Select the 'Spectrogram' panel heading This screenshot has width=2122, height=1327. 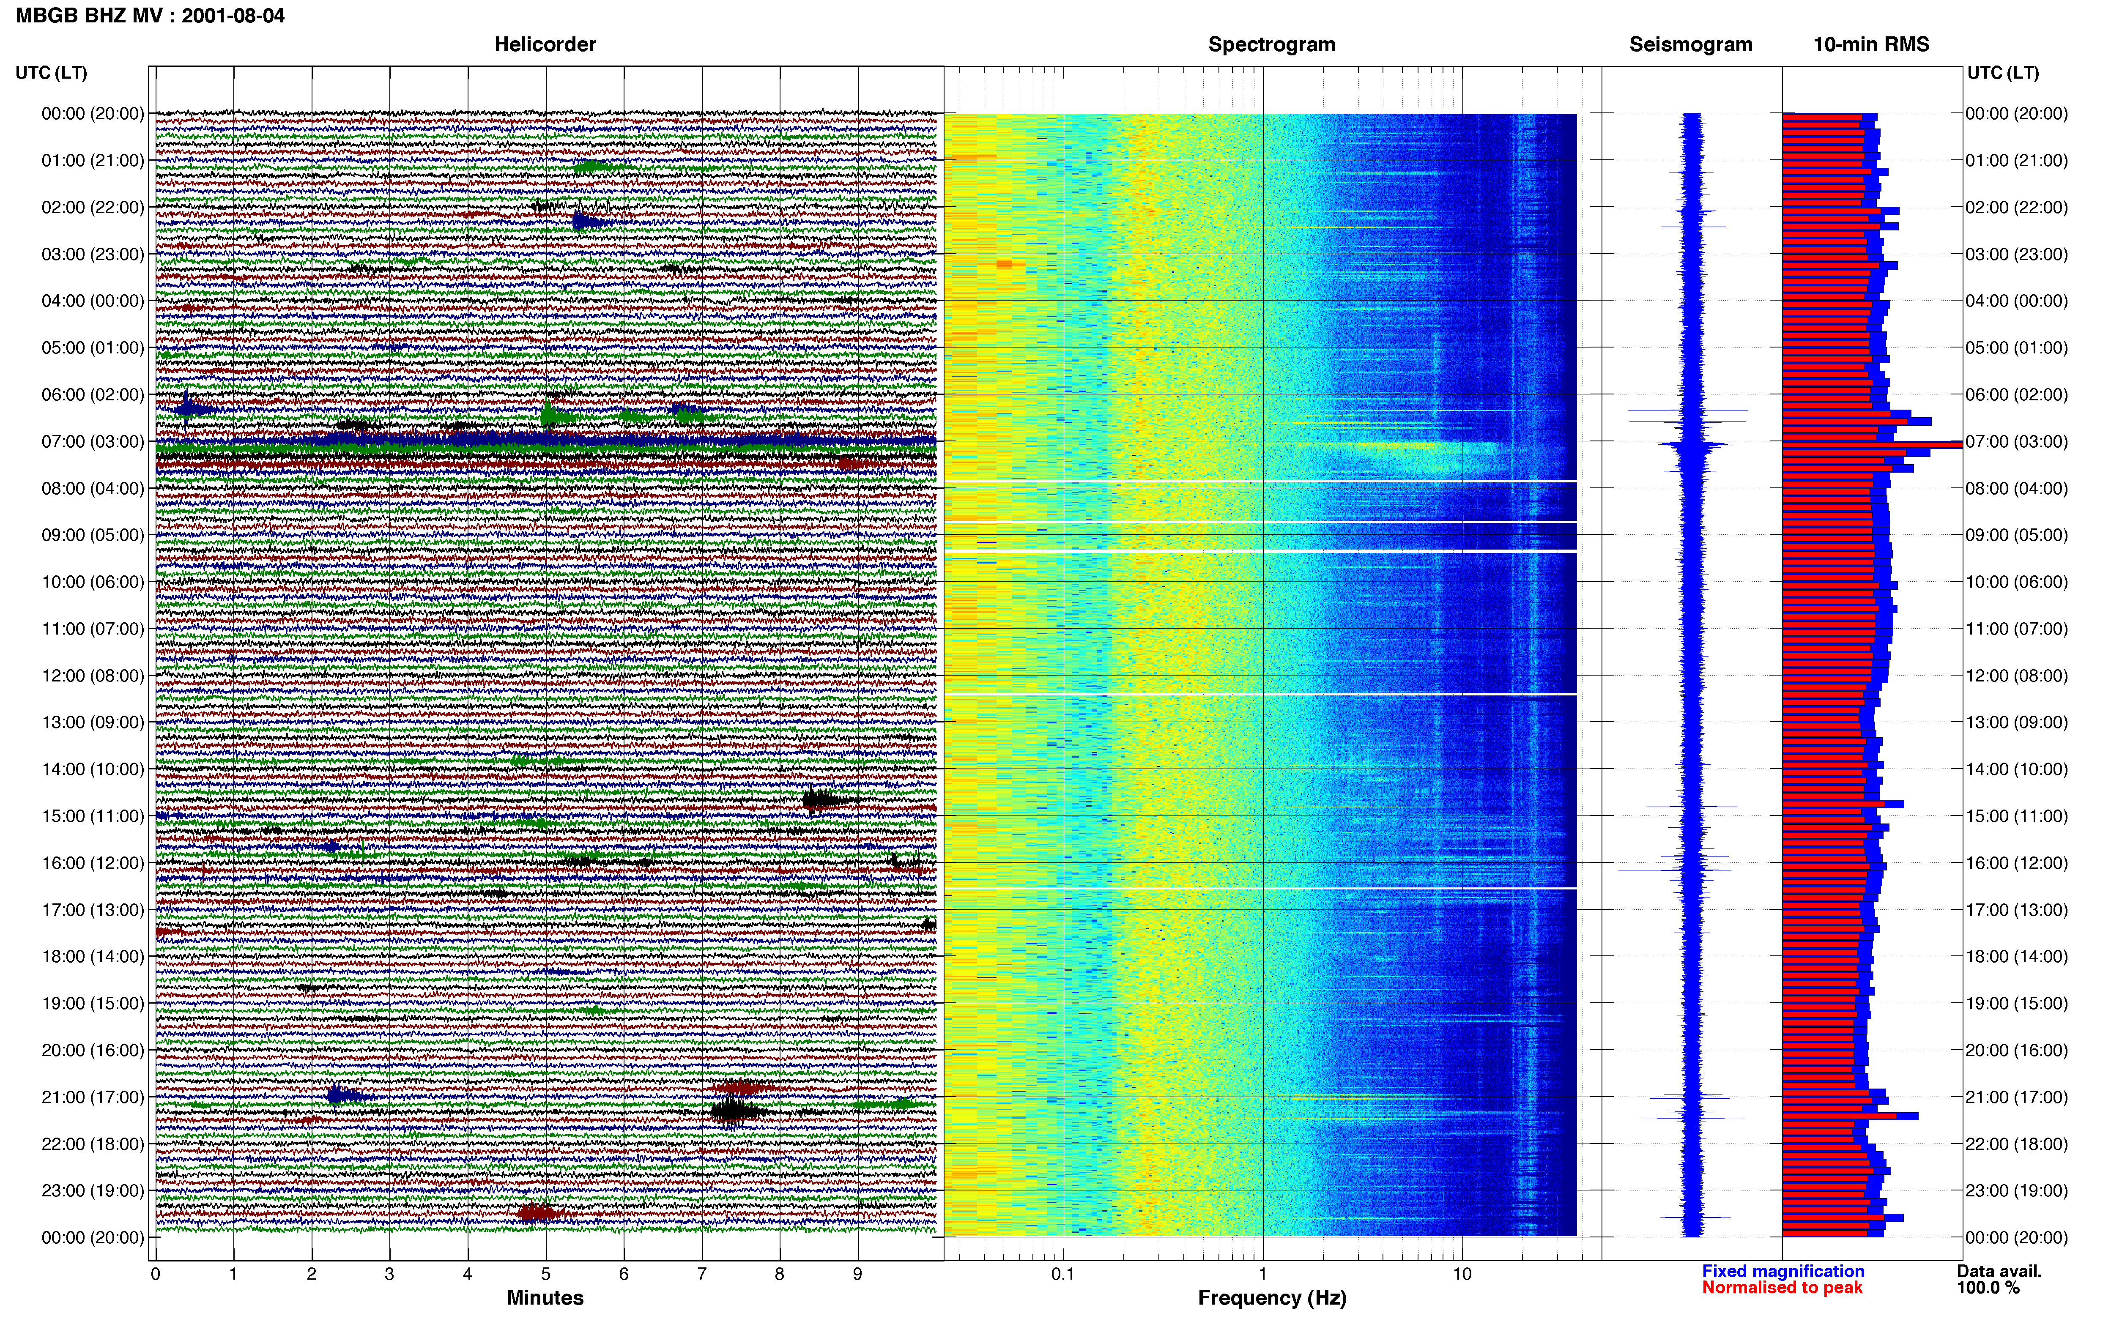1272,45
